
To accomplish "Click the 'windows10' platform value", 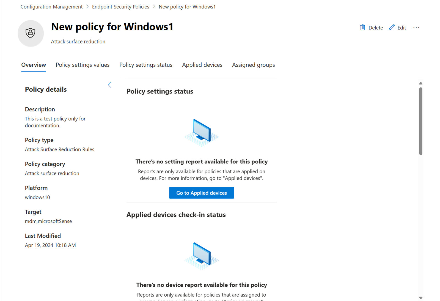I will (37, 197).
